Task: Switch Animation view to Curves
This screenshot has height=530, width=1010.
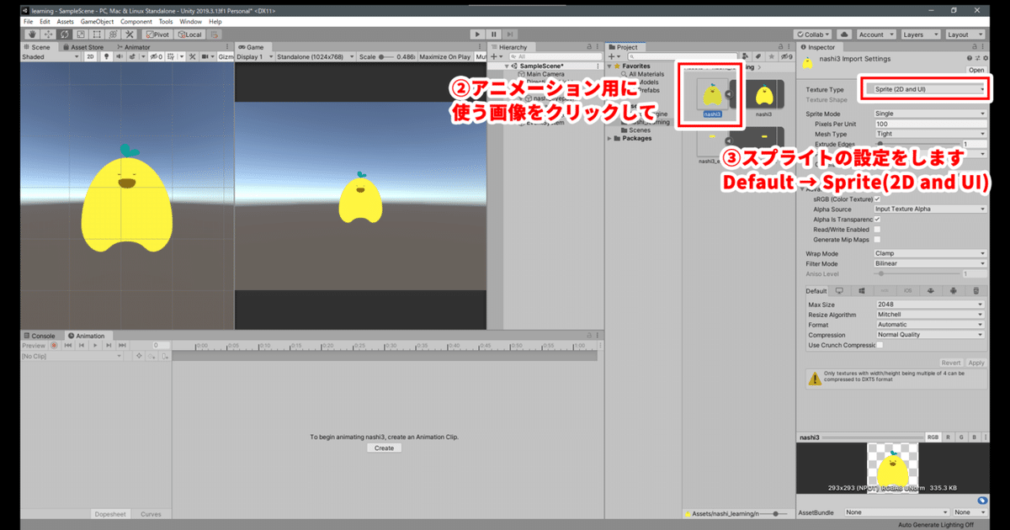Action: pos(151,513)
